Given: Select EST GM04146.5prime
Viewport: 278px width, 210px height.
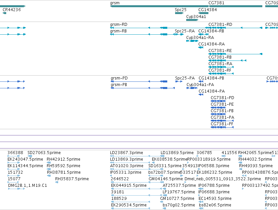Looking at the screenshot, I should pos(156,182).
